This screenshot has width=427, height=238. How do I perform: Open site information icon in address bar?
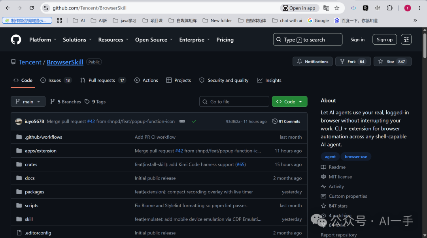click(46, 8)
